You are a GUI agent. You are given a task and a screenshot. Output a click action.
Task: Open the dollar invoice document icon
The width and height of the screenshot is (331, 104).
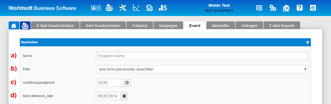149,8
